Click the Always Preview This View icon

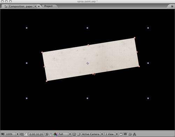[2, 134]
